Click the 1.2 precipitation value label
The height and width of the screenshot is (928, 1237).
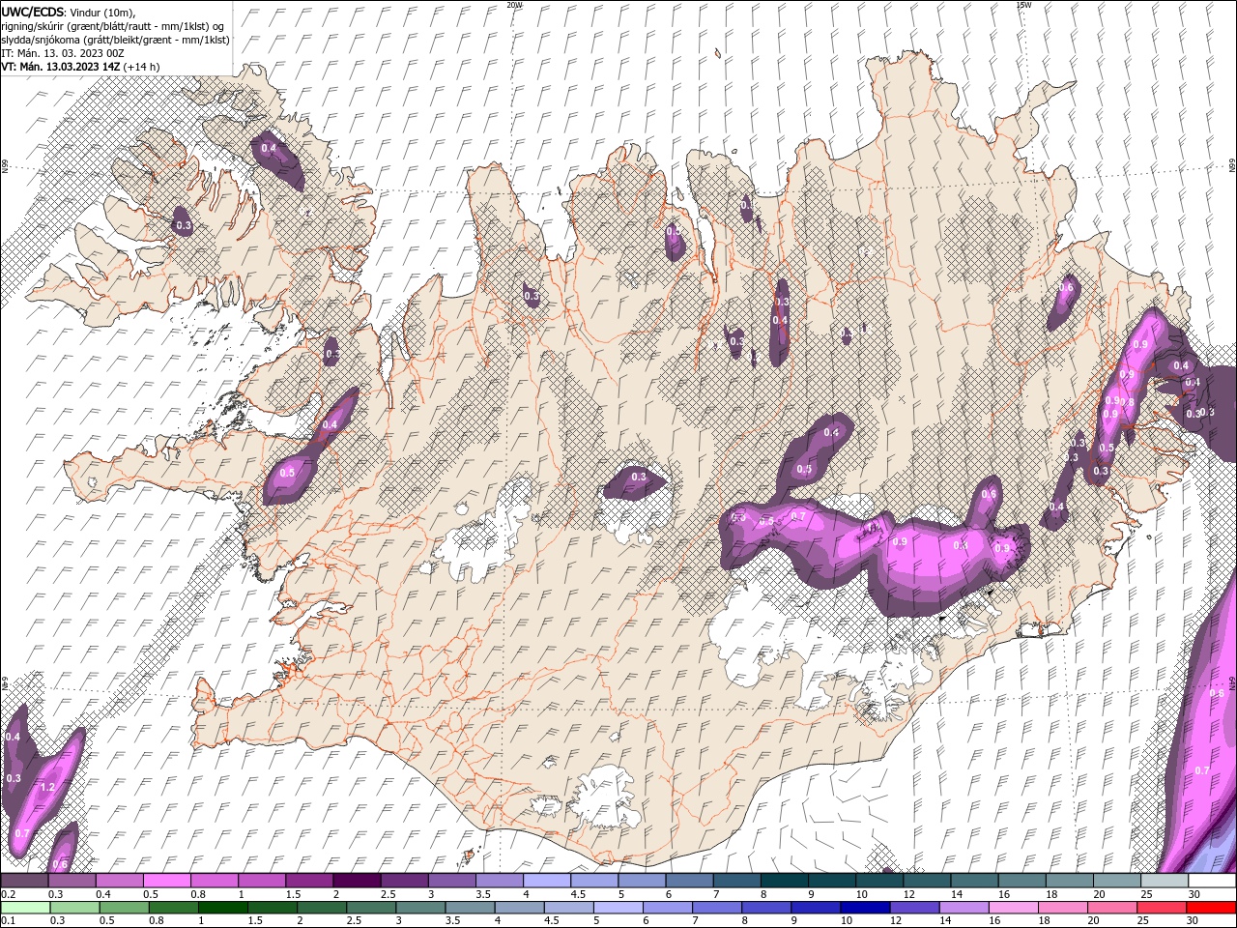(46, 788)
